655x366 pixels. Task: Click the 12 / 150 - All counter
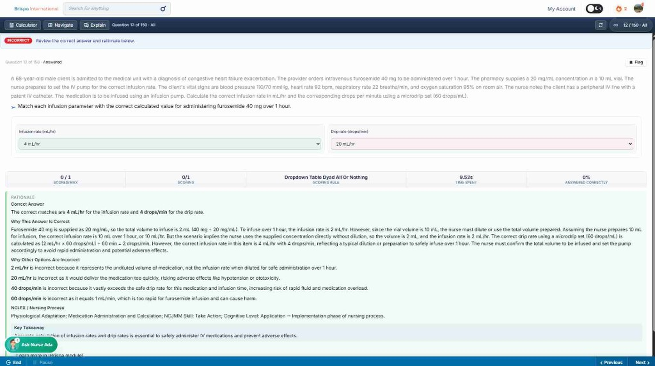click(630, 25)
